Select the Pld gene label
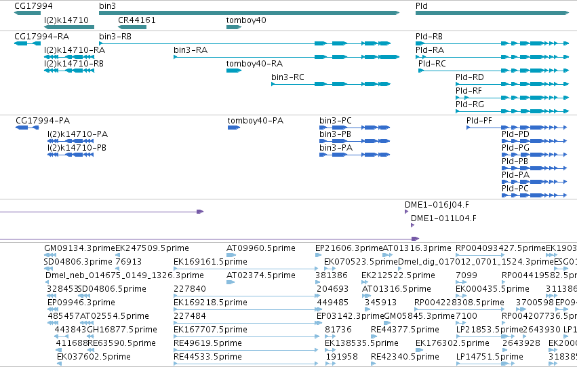The image size is (577, 367). [421, 6]
